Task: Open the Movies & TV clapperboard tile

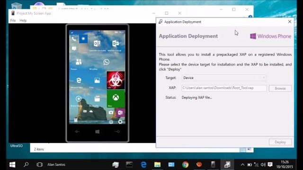Action: (x=97, y=99)
